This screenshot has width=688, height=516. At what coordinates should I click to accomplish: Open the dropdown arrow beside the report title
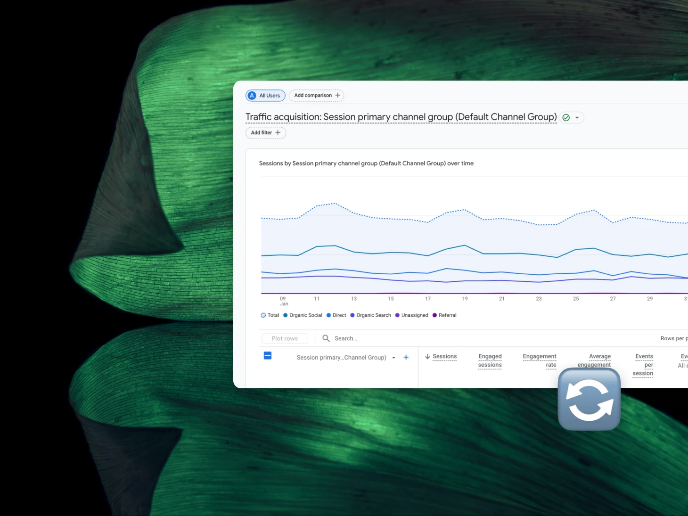click(577, 118)
